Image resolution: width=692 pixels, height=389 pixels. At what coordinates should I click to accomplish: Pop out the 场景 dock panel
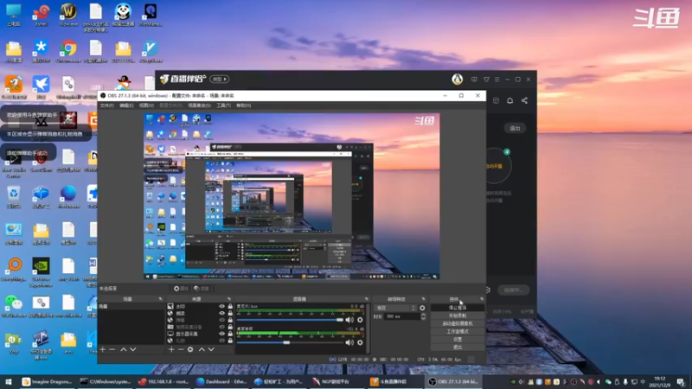[x=160, y=299]
